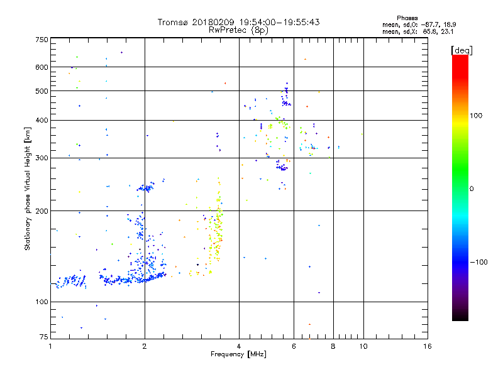Click the x-axis tick label '2'

145,346
